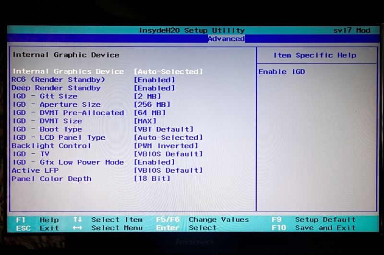Select the Active LFP label

(x=35, y=170)
